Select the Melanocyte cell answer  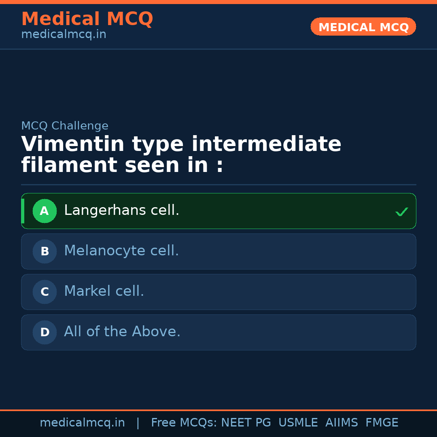[121, 251]
